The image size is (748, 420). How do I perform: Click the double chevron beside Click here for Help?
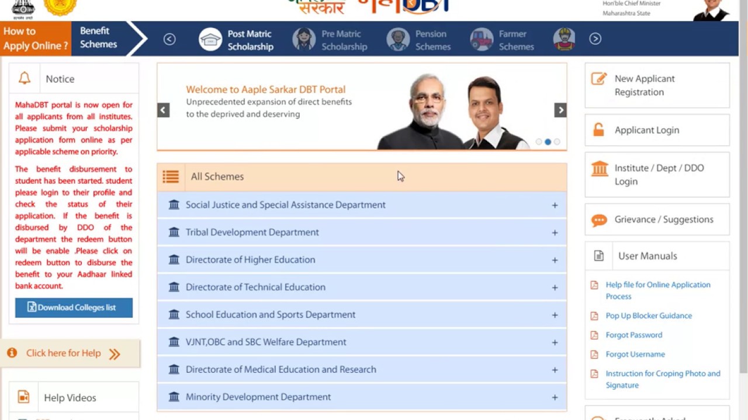115,353
